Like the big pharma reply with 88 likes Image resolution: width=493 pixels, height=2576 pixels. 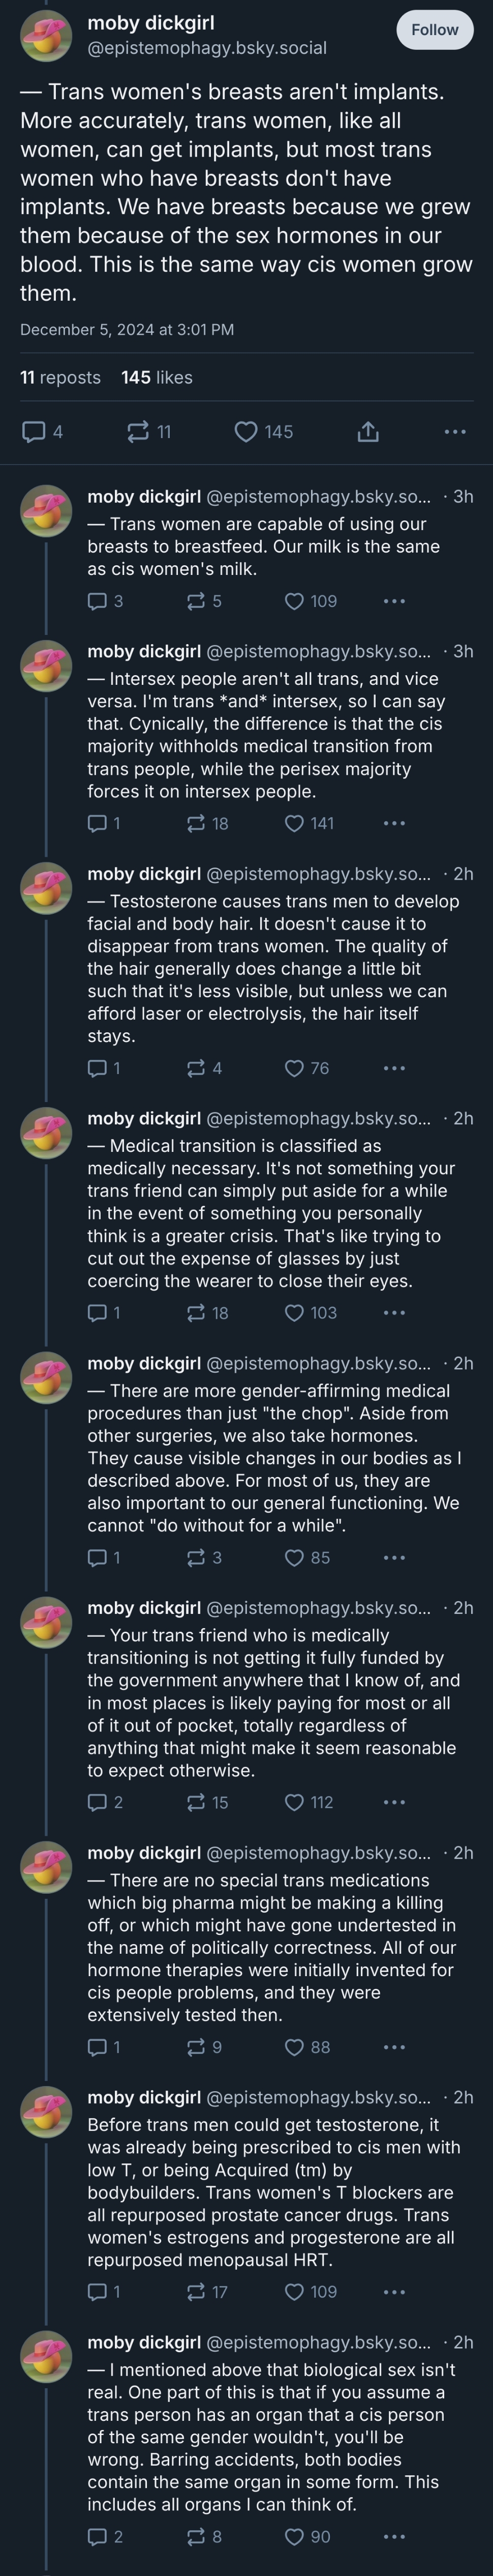tap(294, 2047)
